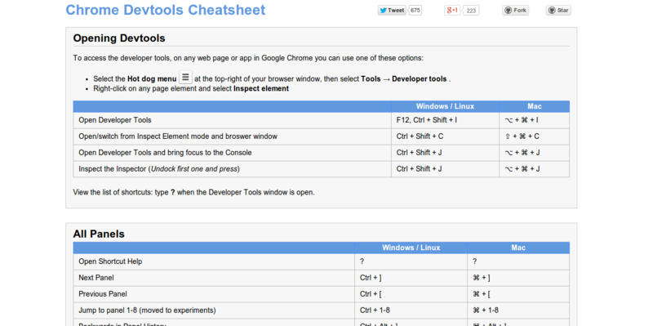Click 'Ctrl + Shift + J' in Inspect the Inspector row
Image resolution: width=653 pixels, height=326 pixels.
tap(445, 169)
